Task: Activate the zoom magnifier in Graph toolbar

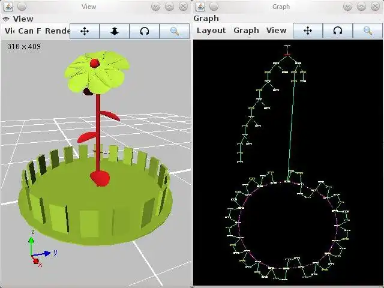Action: [367, 31]
